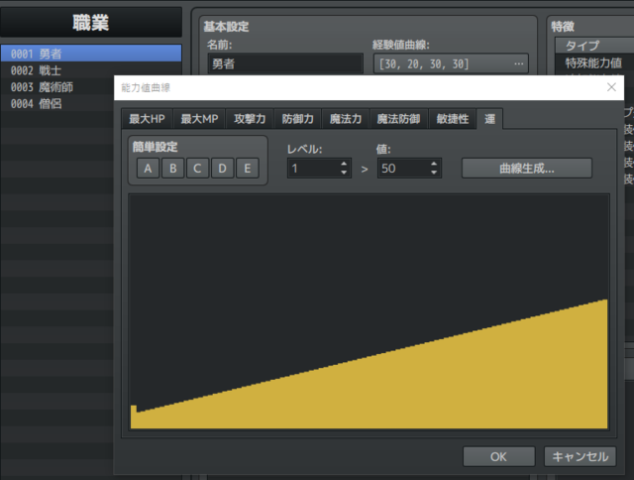Select class 0002 戦士 in list
The width and height of the screenshot is (634, 480).
pyautogui.click(x=91, y=70)
